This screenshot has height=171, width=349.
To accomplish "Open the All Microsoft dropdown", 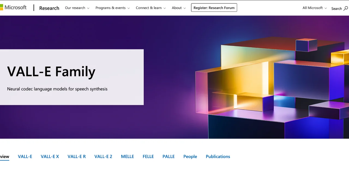I will click(x=315, y=8).
